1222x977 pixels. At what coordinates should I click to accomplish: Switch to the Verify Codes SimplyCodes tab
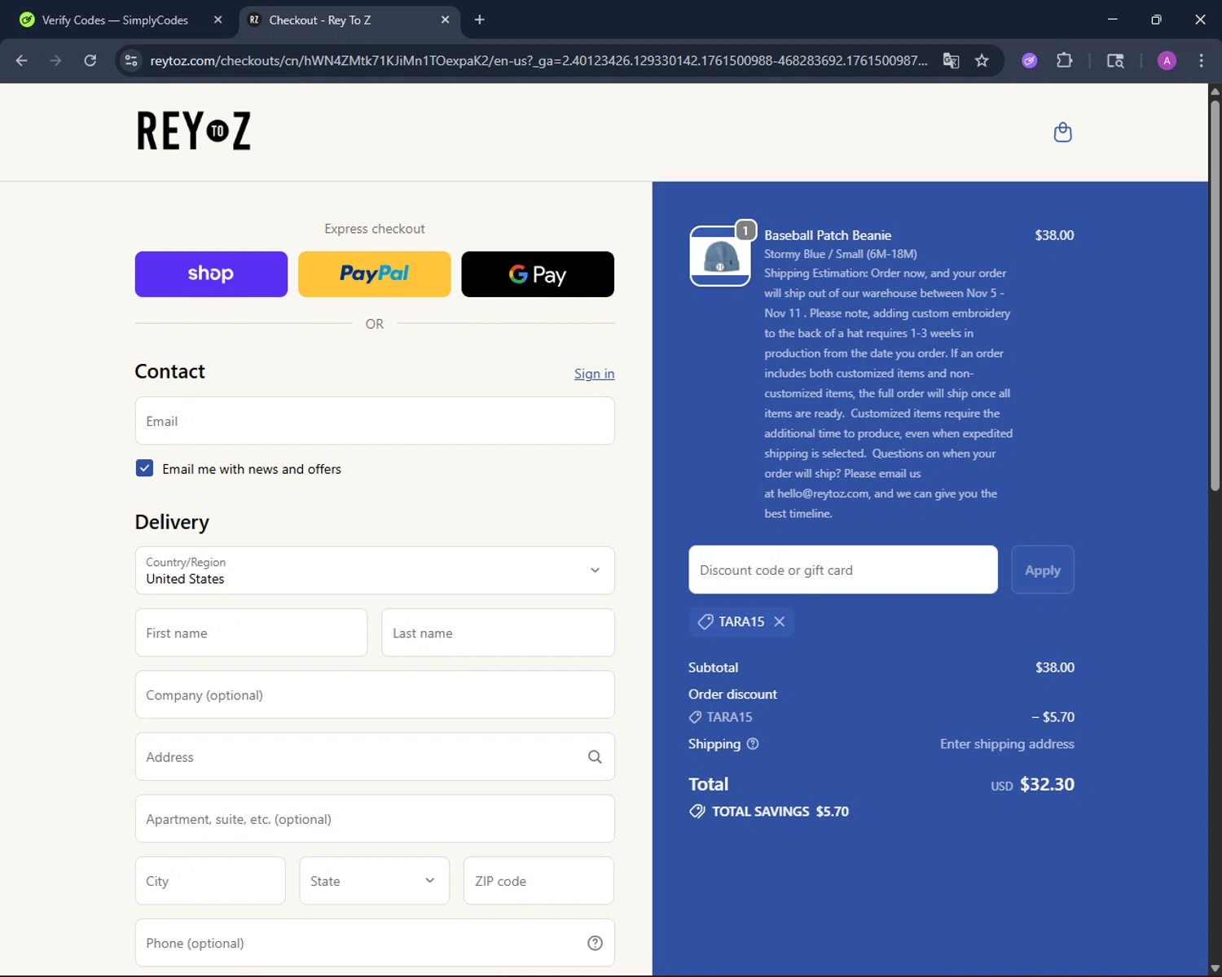(x=114, y=20)
